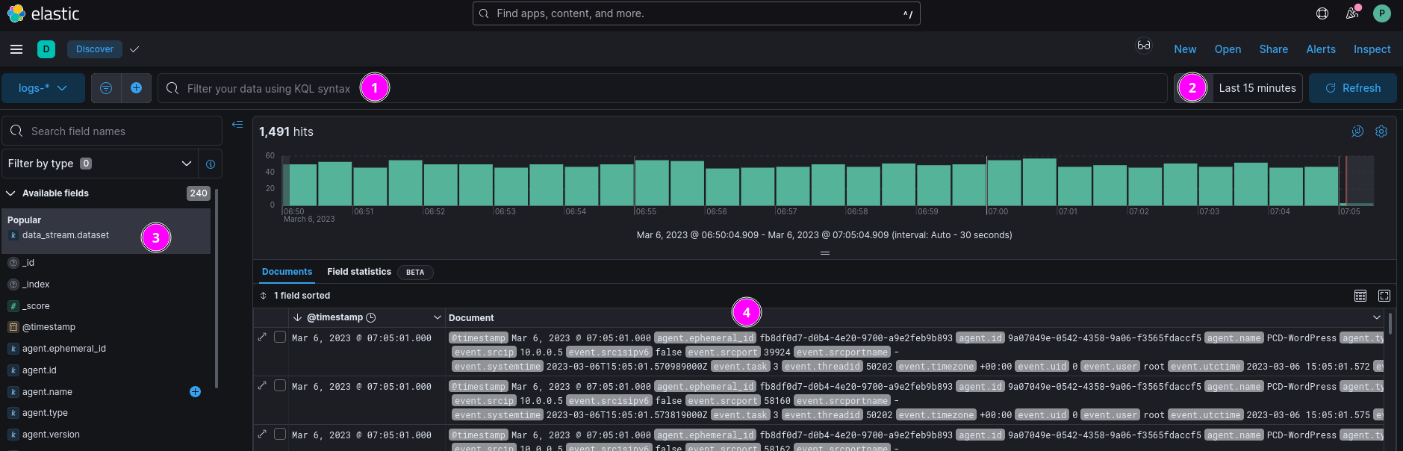Open the Inspect menu item

(x=1372, y=49)
